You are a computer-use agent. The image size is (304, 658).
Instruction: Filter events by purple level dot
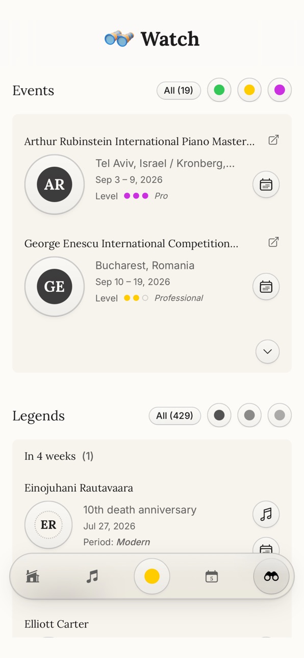(280, 90)
